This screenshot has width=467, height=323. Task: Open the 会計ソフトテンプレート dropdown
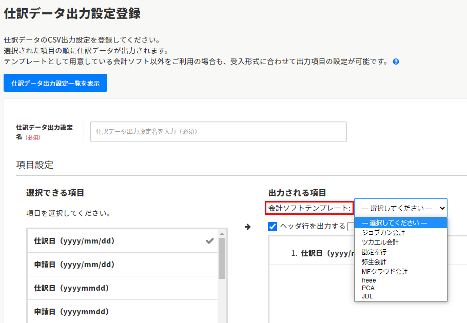(400, 208)
